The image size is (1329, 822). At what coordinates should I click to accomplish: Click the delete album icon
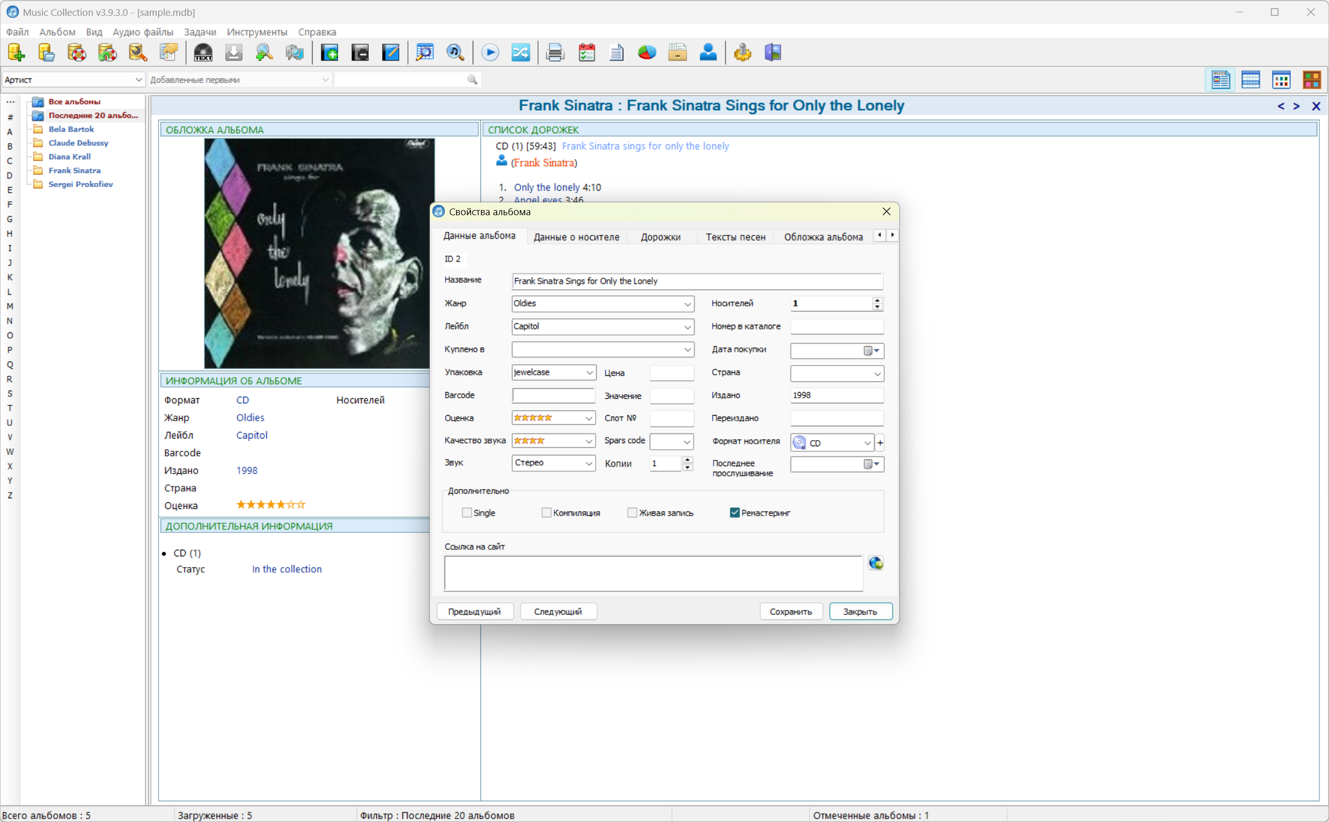(360, 53)
